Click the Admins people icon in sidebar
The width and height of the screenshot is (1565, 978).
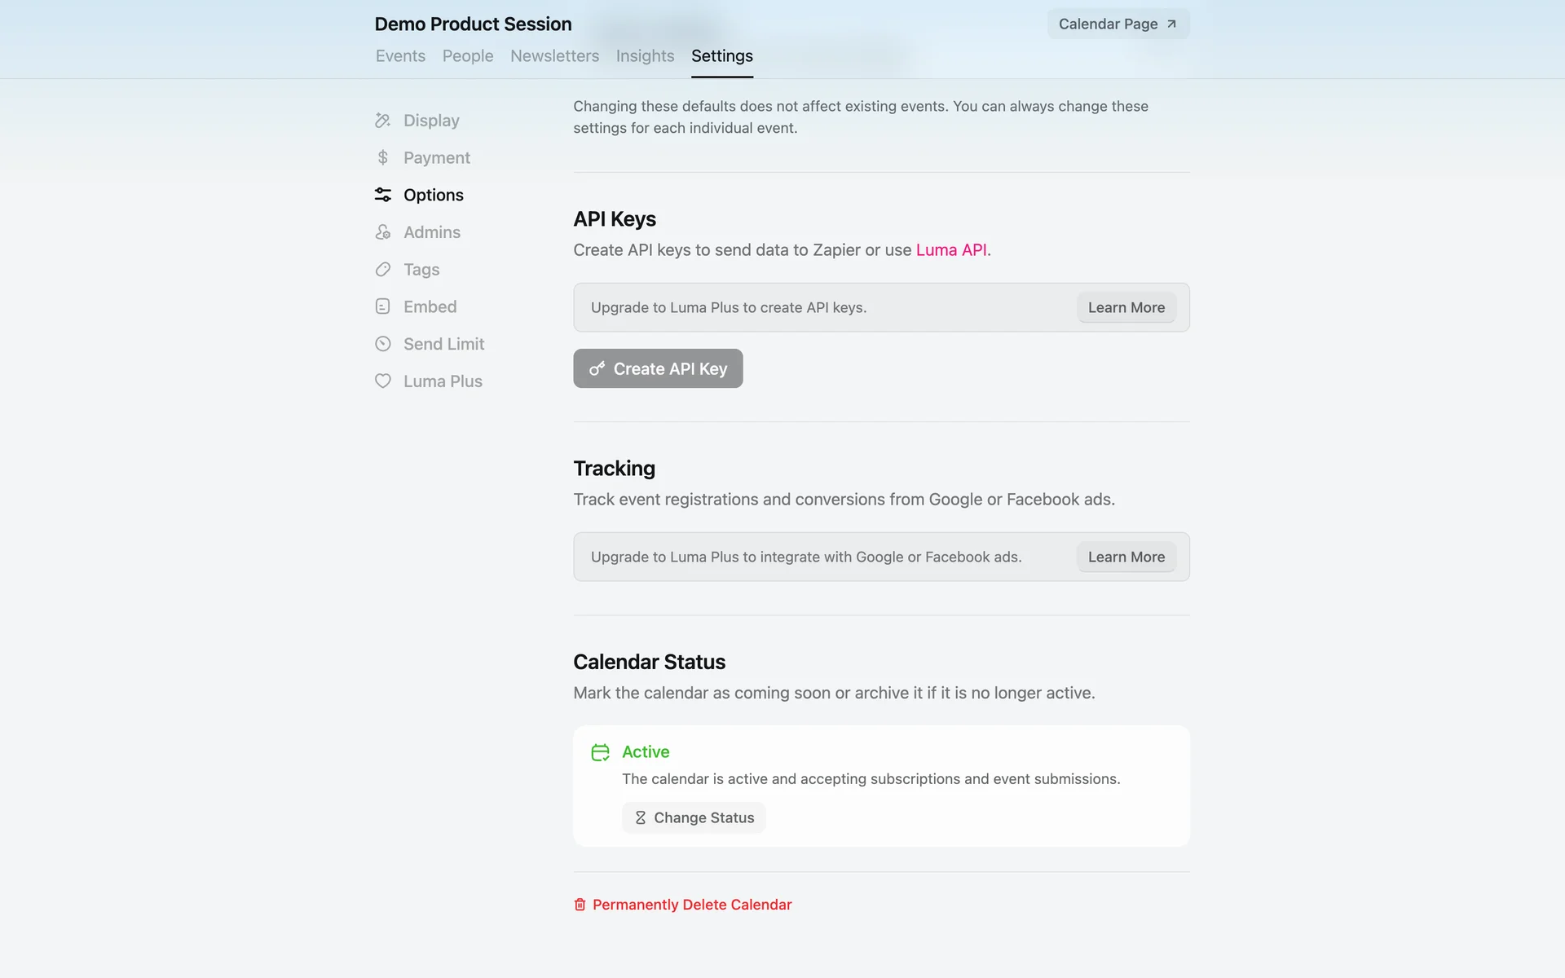coord(382,232)
